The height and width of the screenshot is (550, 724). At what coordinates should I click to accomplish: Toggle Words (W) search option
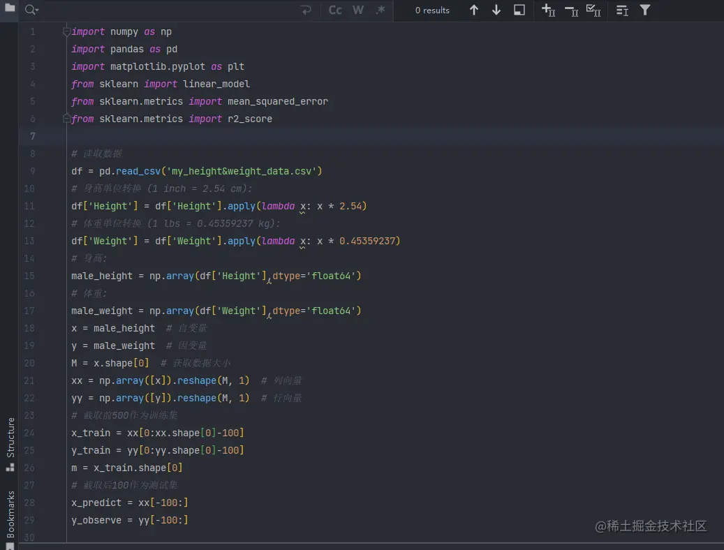click(358, 10)
